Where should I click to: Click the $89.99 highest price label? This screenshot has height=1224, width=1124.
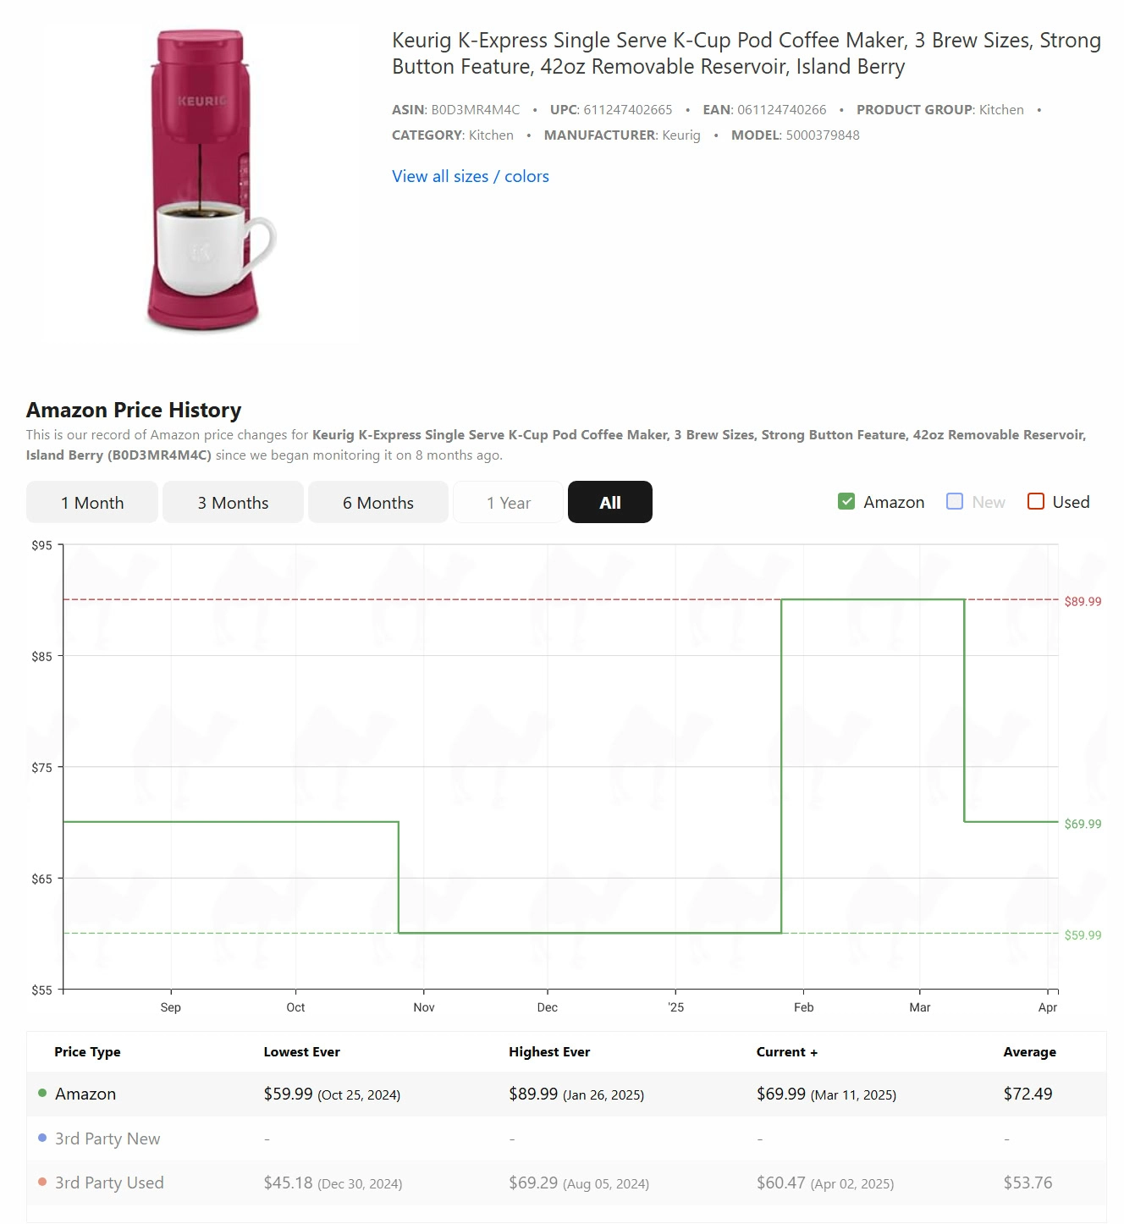point(1083,602)
